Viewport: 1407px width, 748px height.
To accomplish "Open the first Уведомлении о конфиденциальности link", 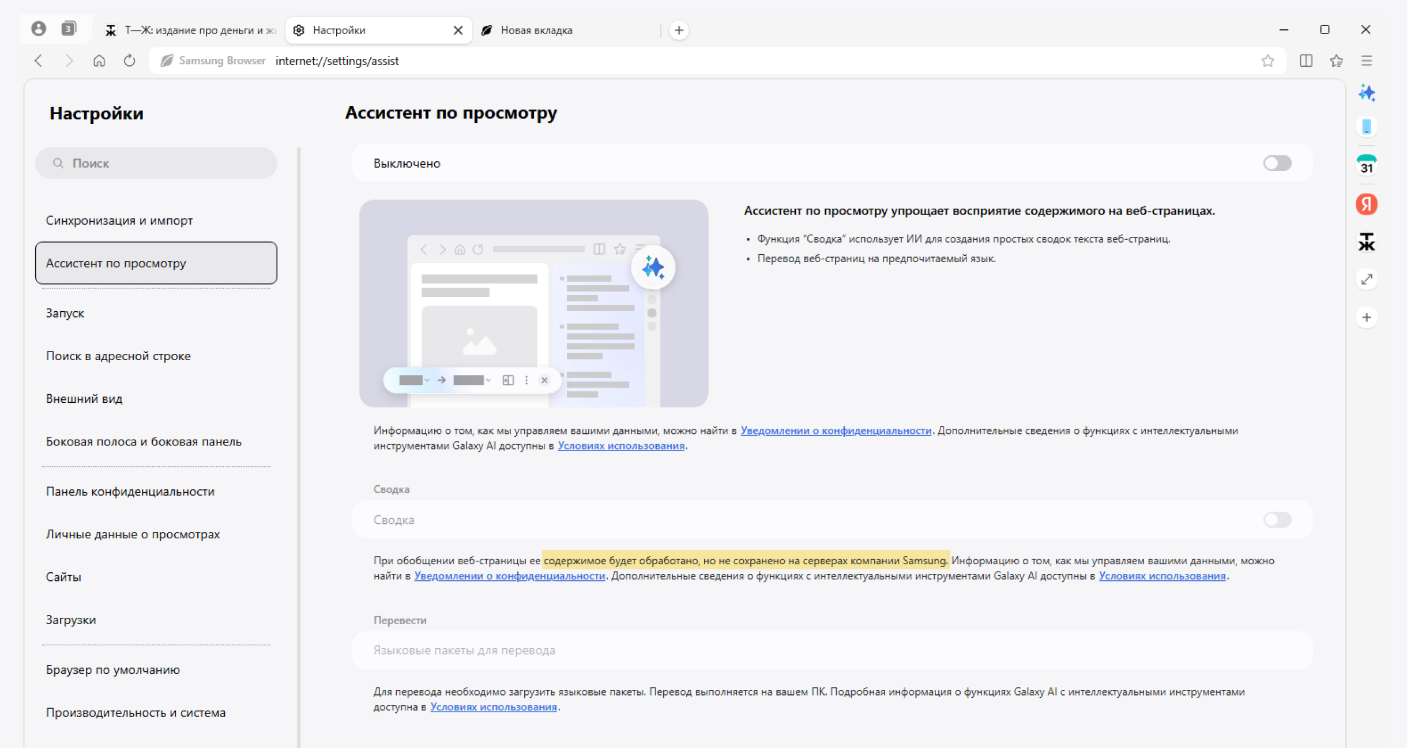I will click(x=836, y=430).
